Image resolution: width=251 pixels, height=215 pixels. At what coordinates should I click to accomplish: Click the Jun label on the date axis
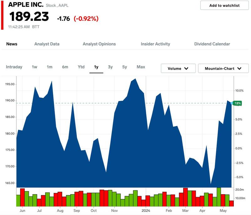[x=22, y=211]
